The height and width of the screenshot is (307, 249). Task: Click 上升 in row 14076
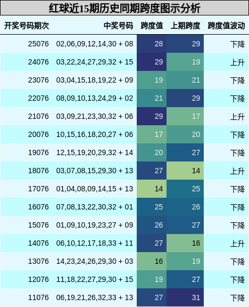pos(237,244)
